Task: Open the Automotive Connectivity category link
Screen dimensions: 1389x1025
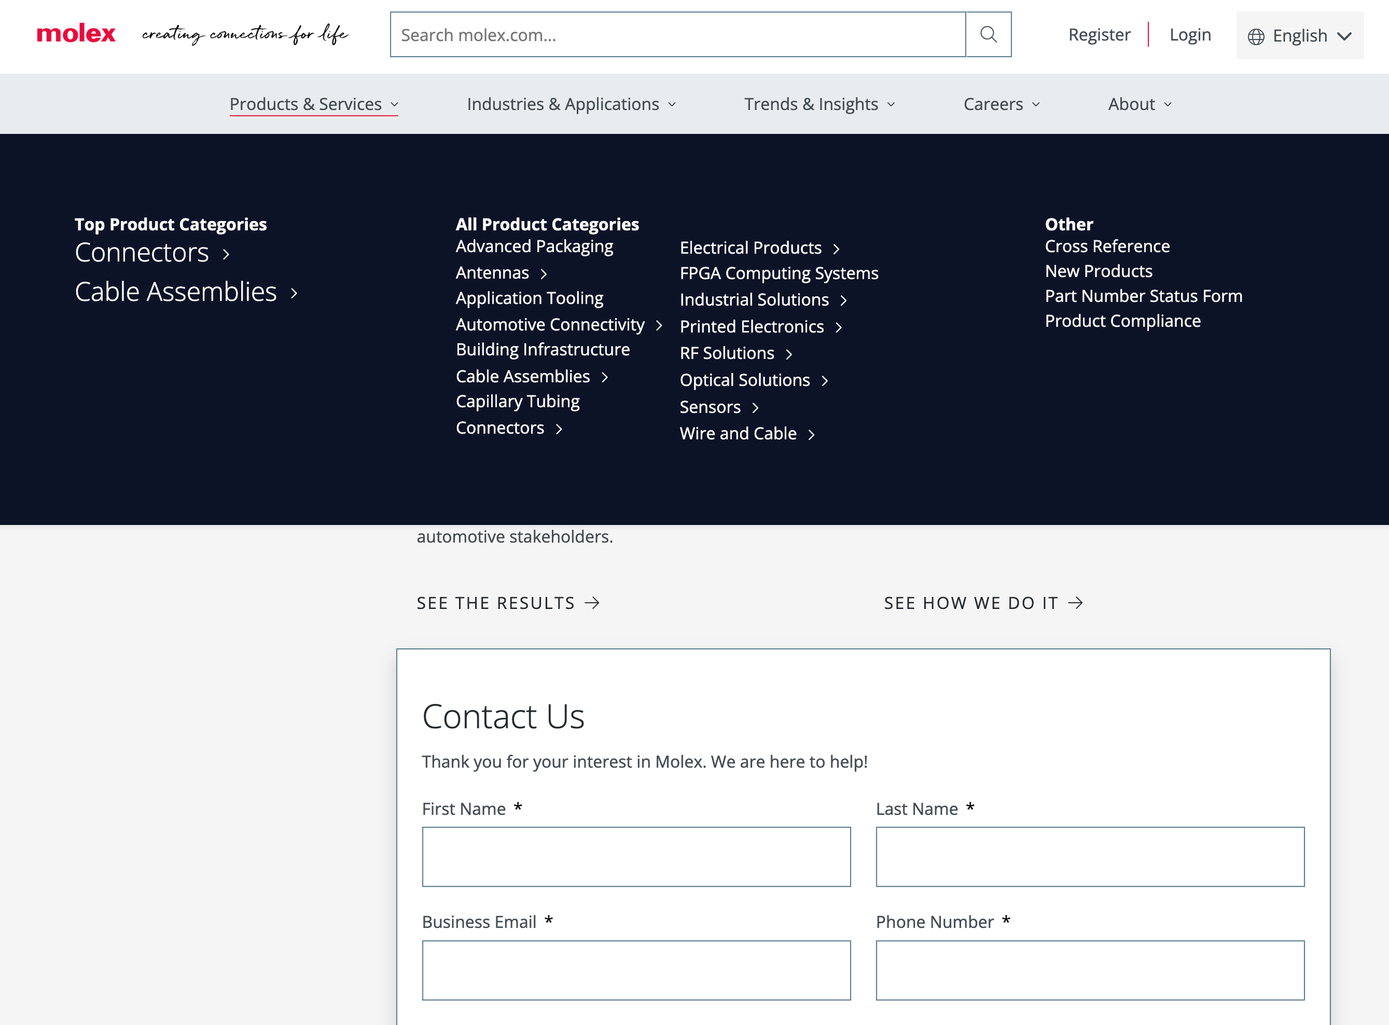Action: (549, 324)
